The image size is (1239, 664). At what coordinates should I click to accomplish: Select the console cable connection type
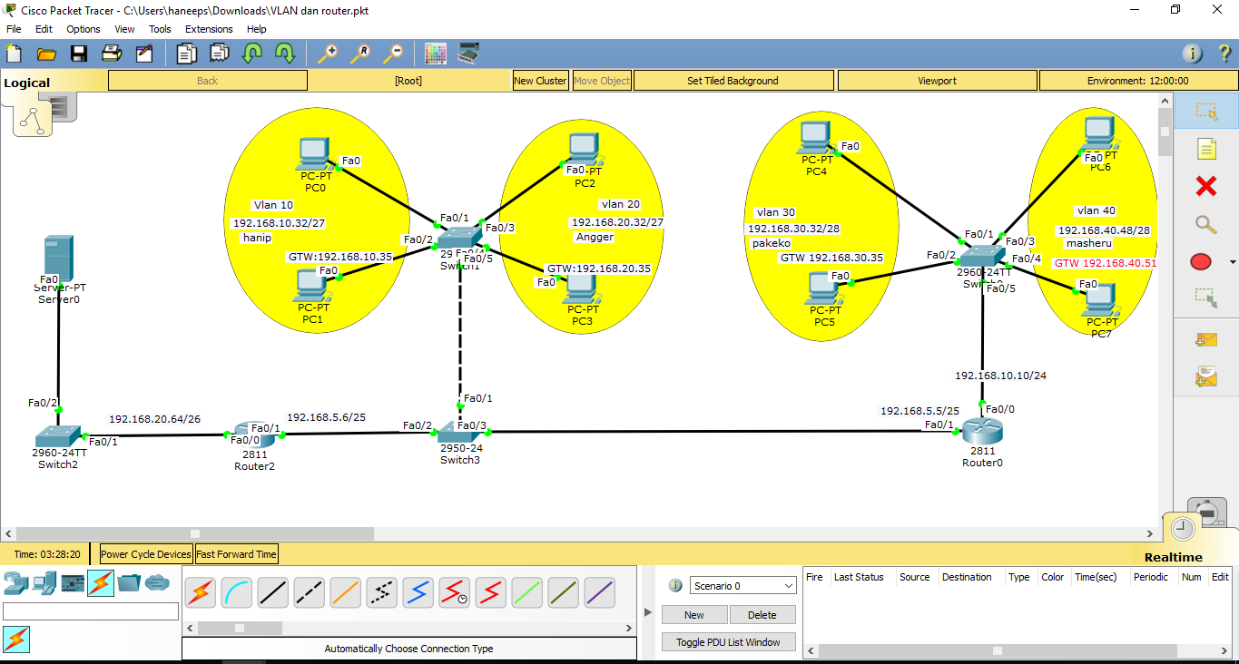tap(235, 592)
